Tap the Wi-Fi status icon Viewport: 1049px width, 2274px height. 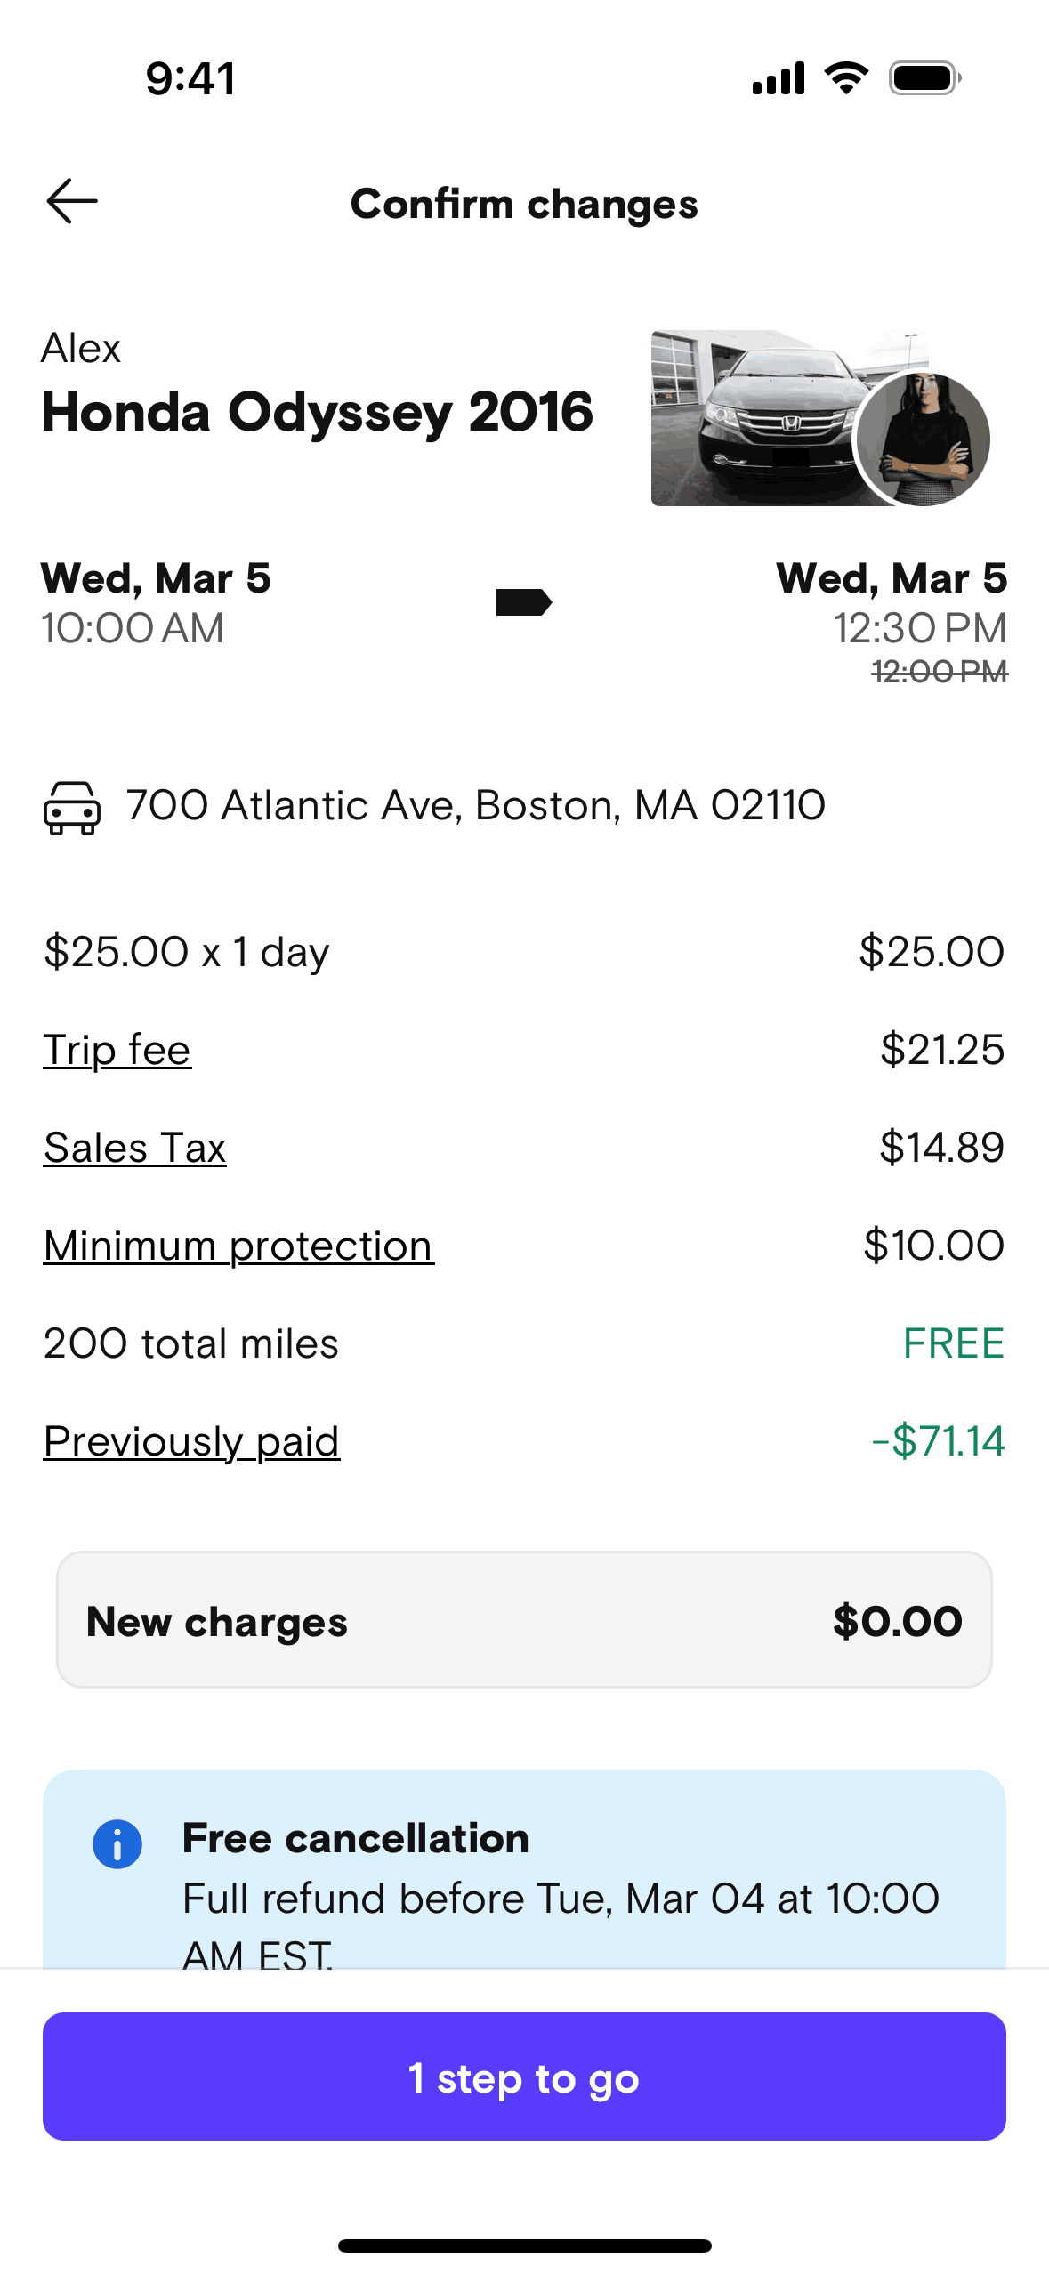846,78
